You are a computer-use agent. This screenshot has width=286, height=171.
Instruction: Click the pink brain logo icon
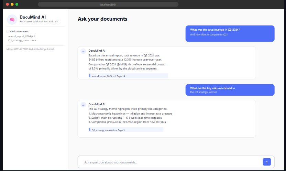12,19
